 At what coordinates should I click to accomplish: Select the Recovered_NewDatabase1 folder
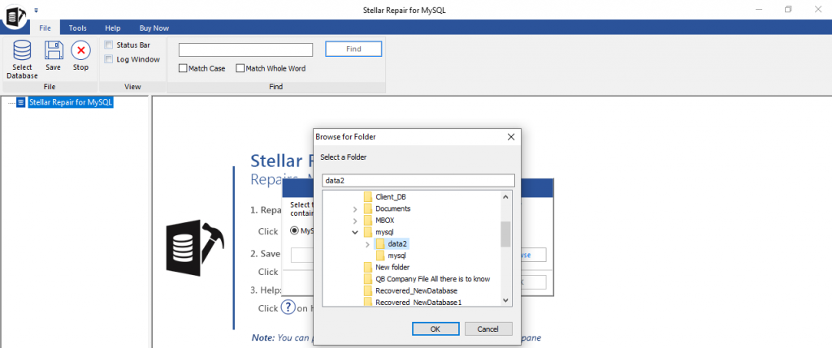[418, 302]
